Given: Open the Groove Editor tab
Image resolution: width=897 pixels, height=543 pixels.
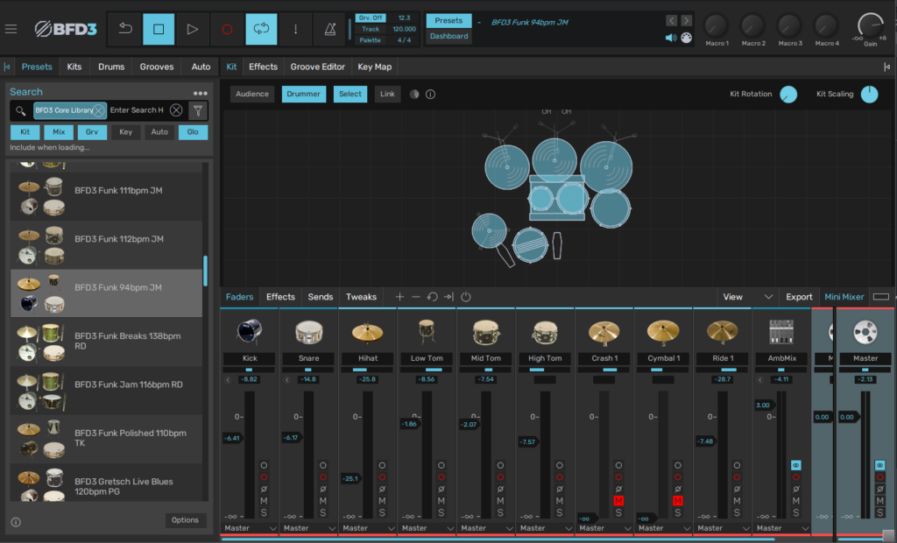Looking at the screenshot, I should click(317, 67).
